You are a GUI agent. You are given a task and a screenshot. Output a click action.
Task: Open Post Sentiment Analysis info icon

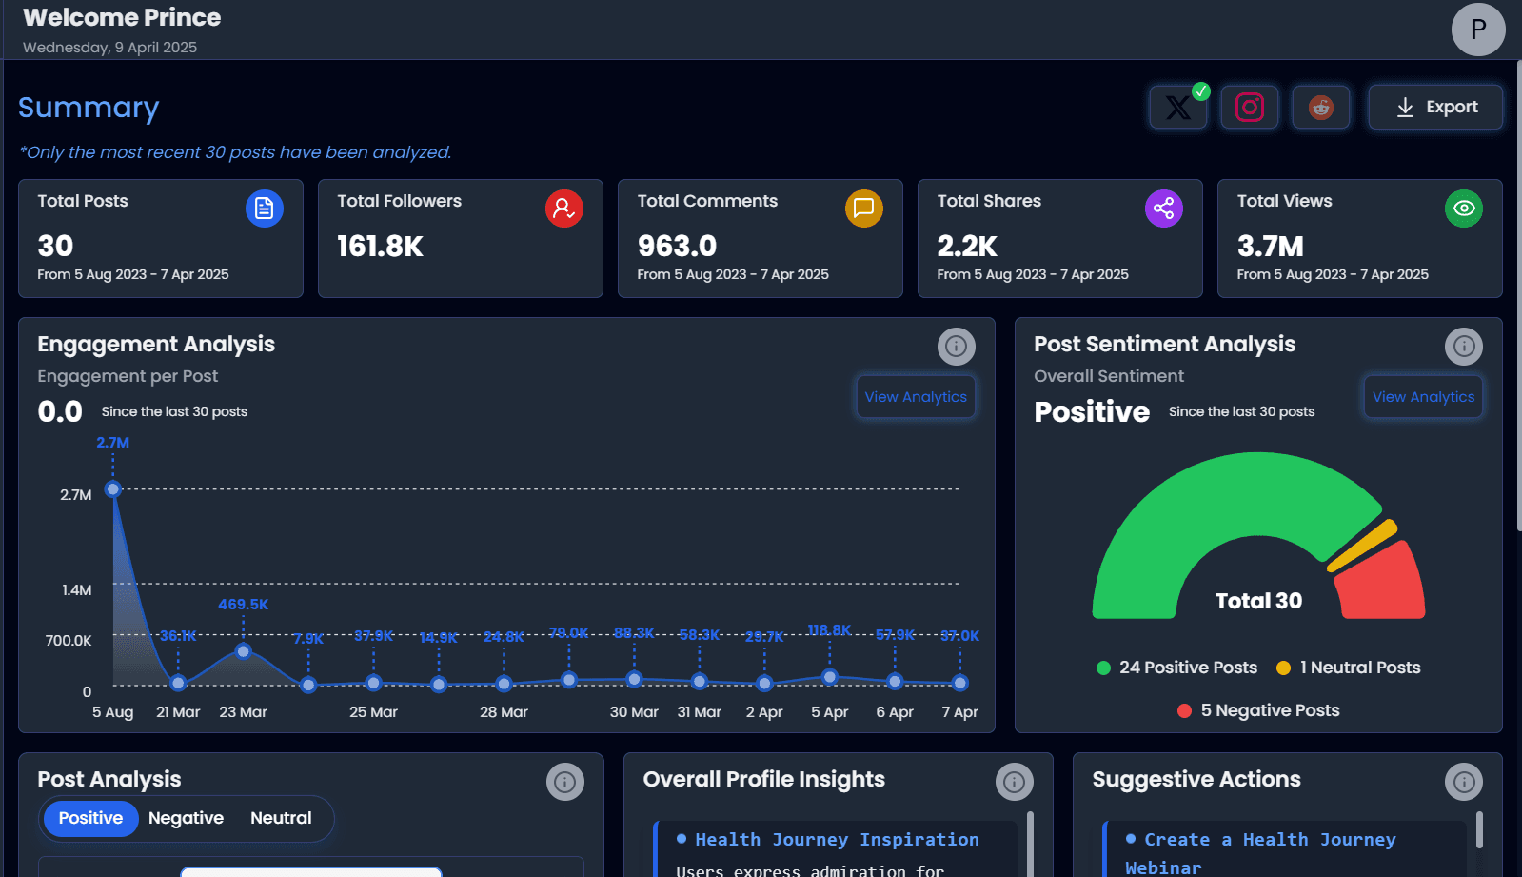coord(1463,347)
